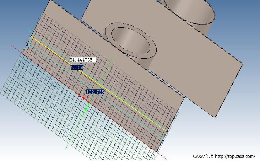The width and height of the screenshot is (260, 161).
Task: Open the top.caxa.com forum link
Action: (235, 156)
